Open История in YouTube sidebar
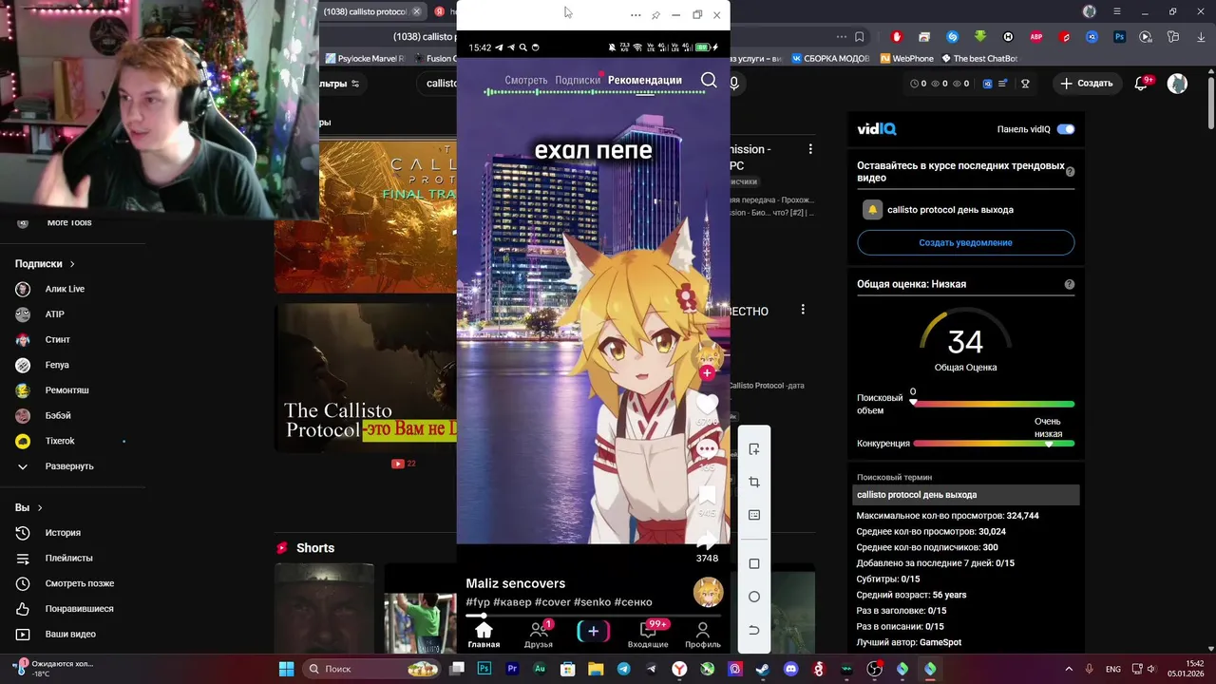This screenshot has height=684, width=1216. point(63,533)
